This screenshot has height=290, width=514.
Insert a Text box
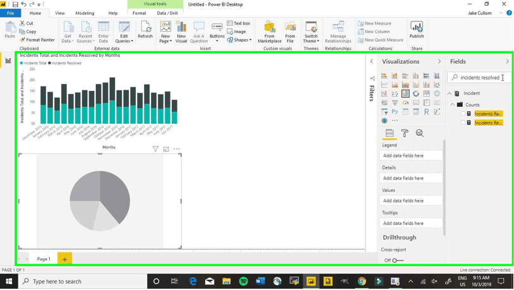tap(239, 23)
